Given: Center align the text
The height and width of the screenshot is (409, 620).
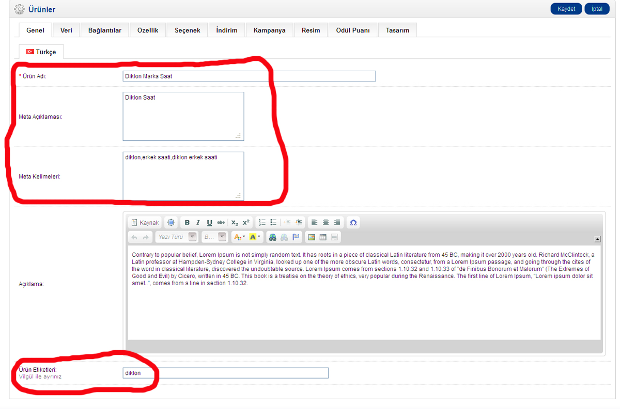Looking at the screenshot, I should pos(326,222).
